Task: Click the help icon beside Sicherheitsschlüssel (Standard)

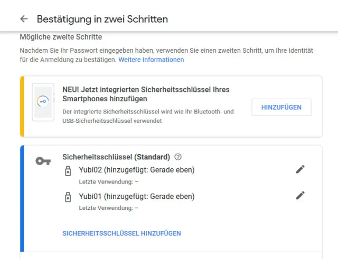Action: click(x=178, y=157)
